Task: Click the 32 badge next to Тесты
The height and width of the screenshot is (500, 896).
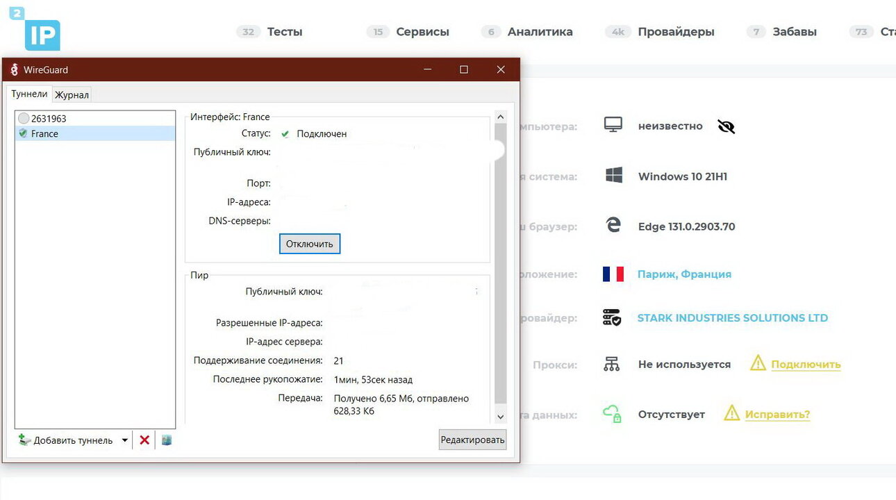Action: click(x=248, y=31)
